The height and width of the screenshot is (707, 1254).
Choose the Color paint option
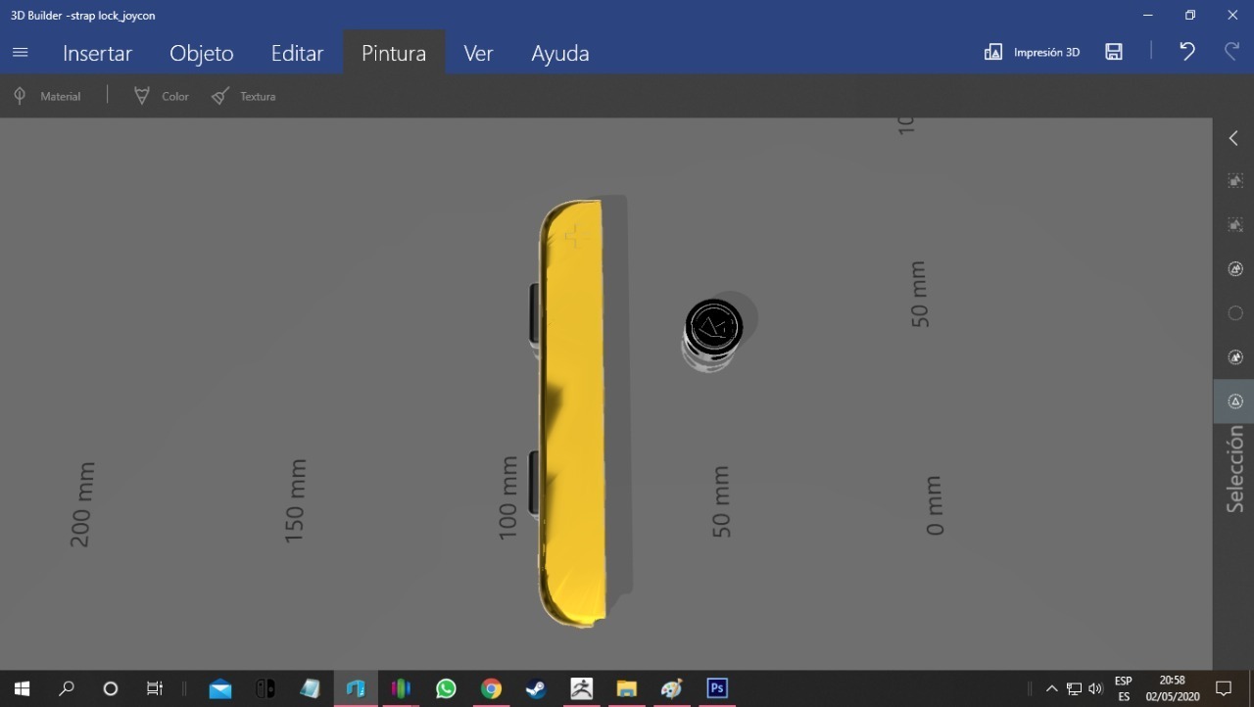pos(162,96)
